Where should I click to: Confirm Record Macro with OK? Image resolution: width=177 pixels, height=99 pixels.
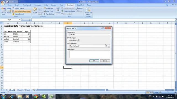pos(94,61)
